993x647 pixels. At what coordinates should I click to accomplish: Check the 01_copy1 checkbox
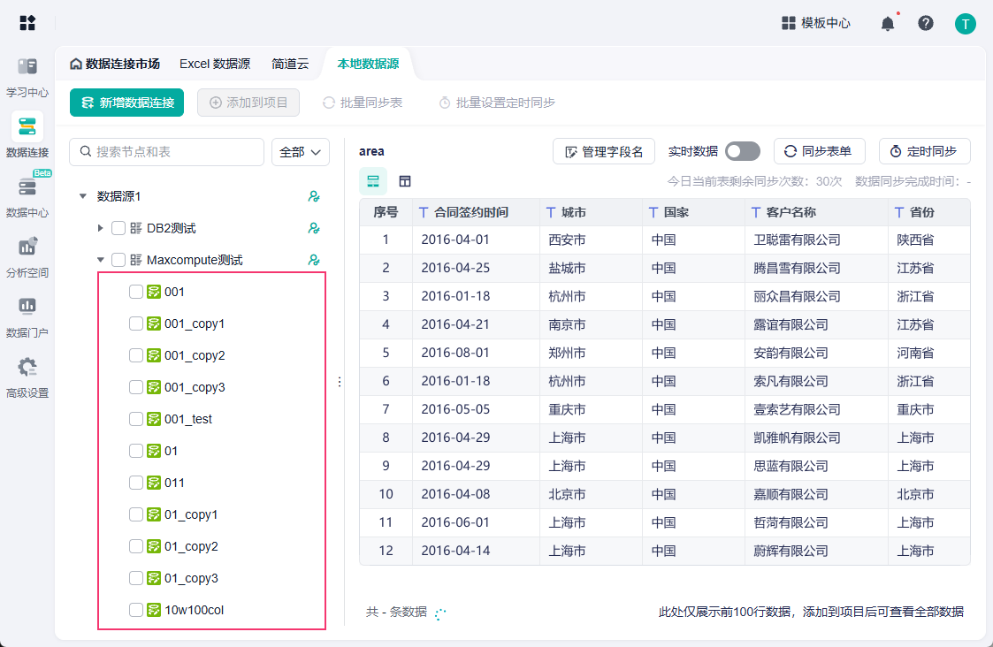[135, 514]
